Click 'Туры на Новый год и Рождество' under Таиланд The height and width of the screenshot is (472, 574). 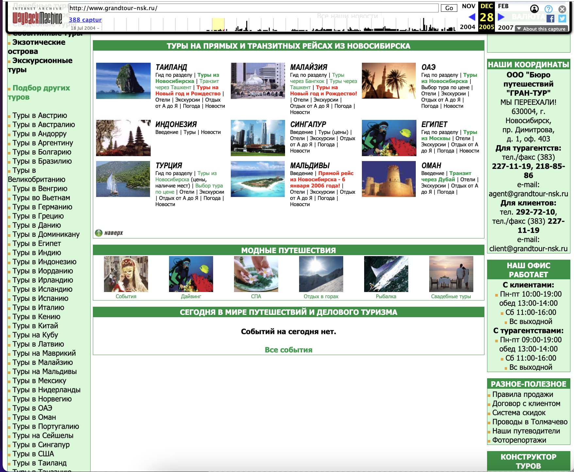coord(188,90)
